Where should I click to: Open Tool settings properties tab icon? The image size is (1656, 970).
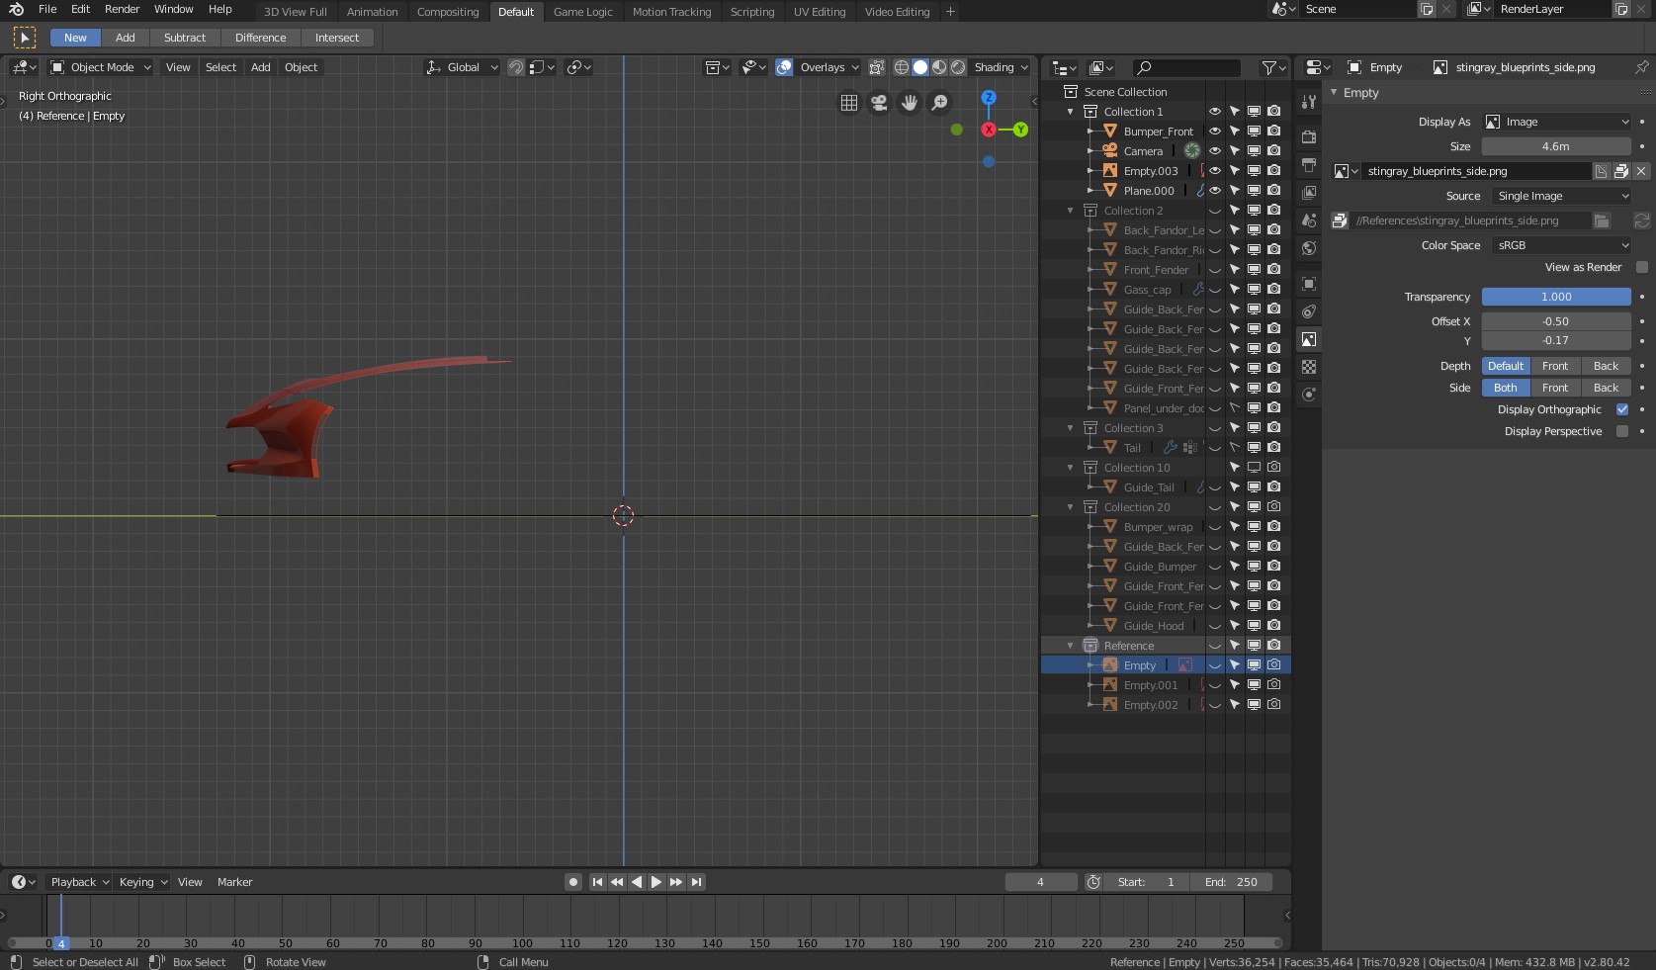tap(1309, 102)
